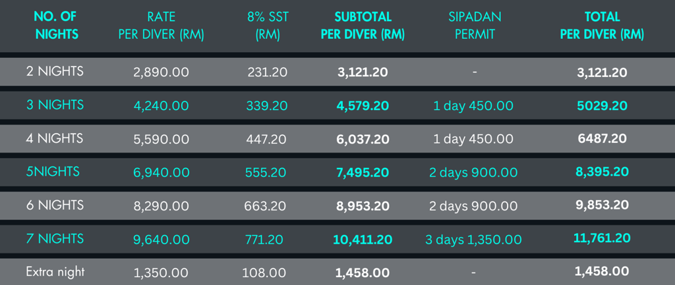Screen dimensions: 675x285
Task: Select the "2 days 900.00" permit for 5 nights
Action: click(473, 172)
